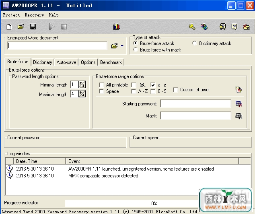This screenshot has width=255, height=214.
Task: Uncheck the a - z lowercase checkbox
Action: coord(153,85)
